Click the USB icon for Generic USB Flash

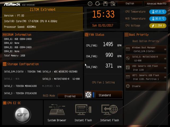(x=128, y=68)
